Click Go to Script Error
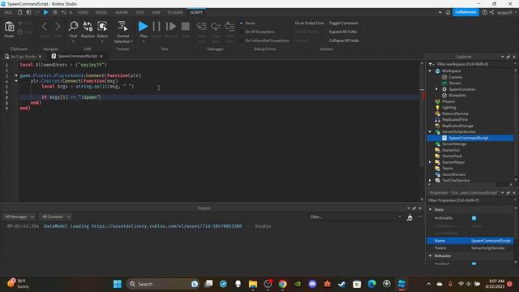Viewport: 519px width, 292px height. coord(310,24)
